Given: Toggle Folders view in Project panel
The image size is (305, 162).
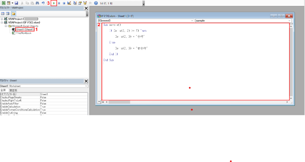Looking at the screenshot, I should coord(13,13).
